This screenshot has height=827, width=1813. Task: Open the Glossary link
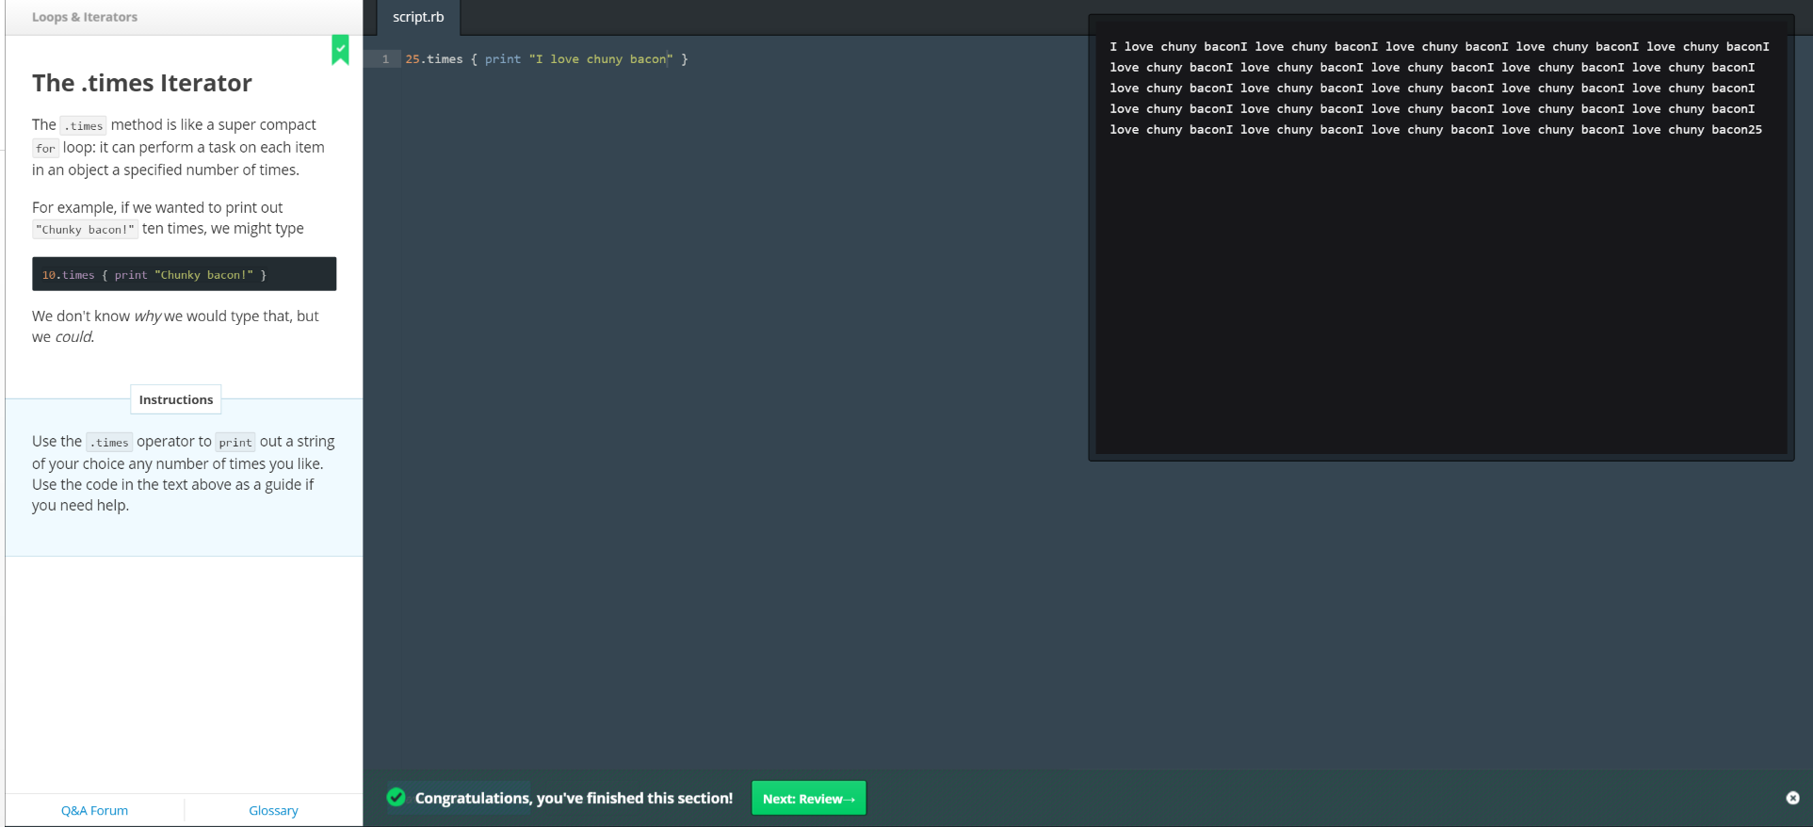pos(273,810)
